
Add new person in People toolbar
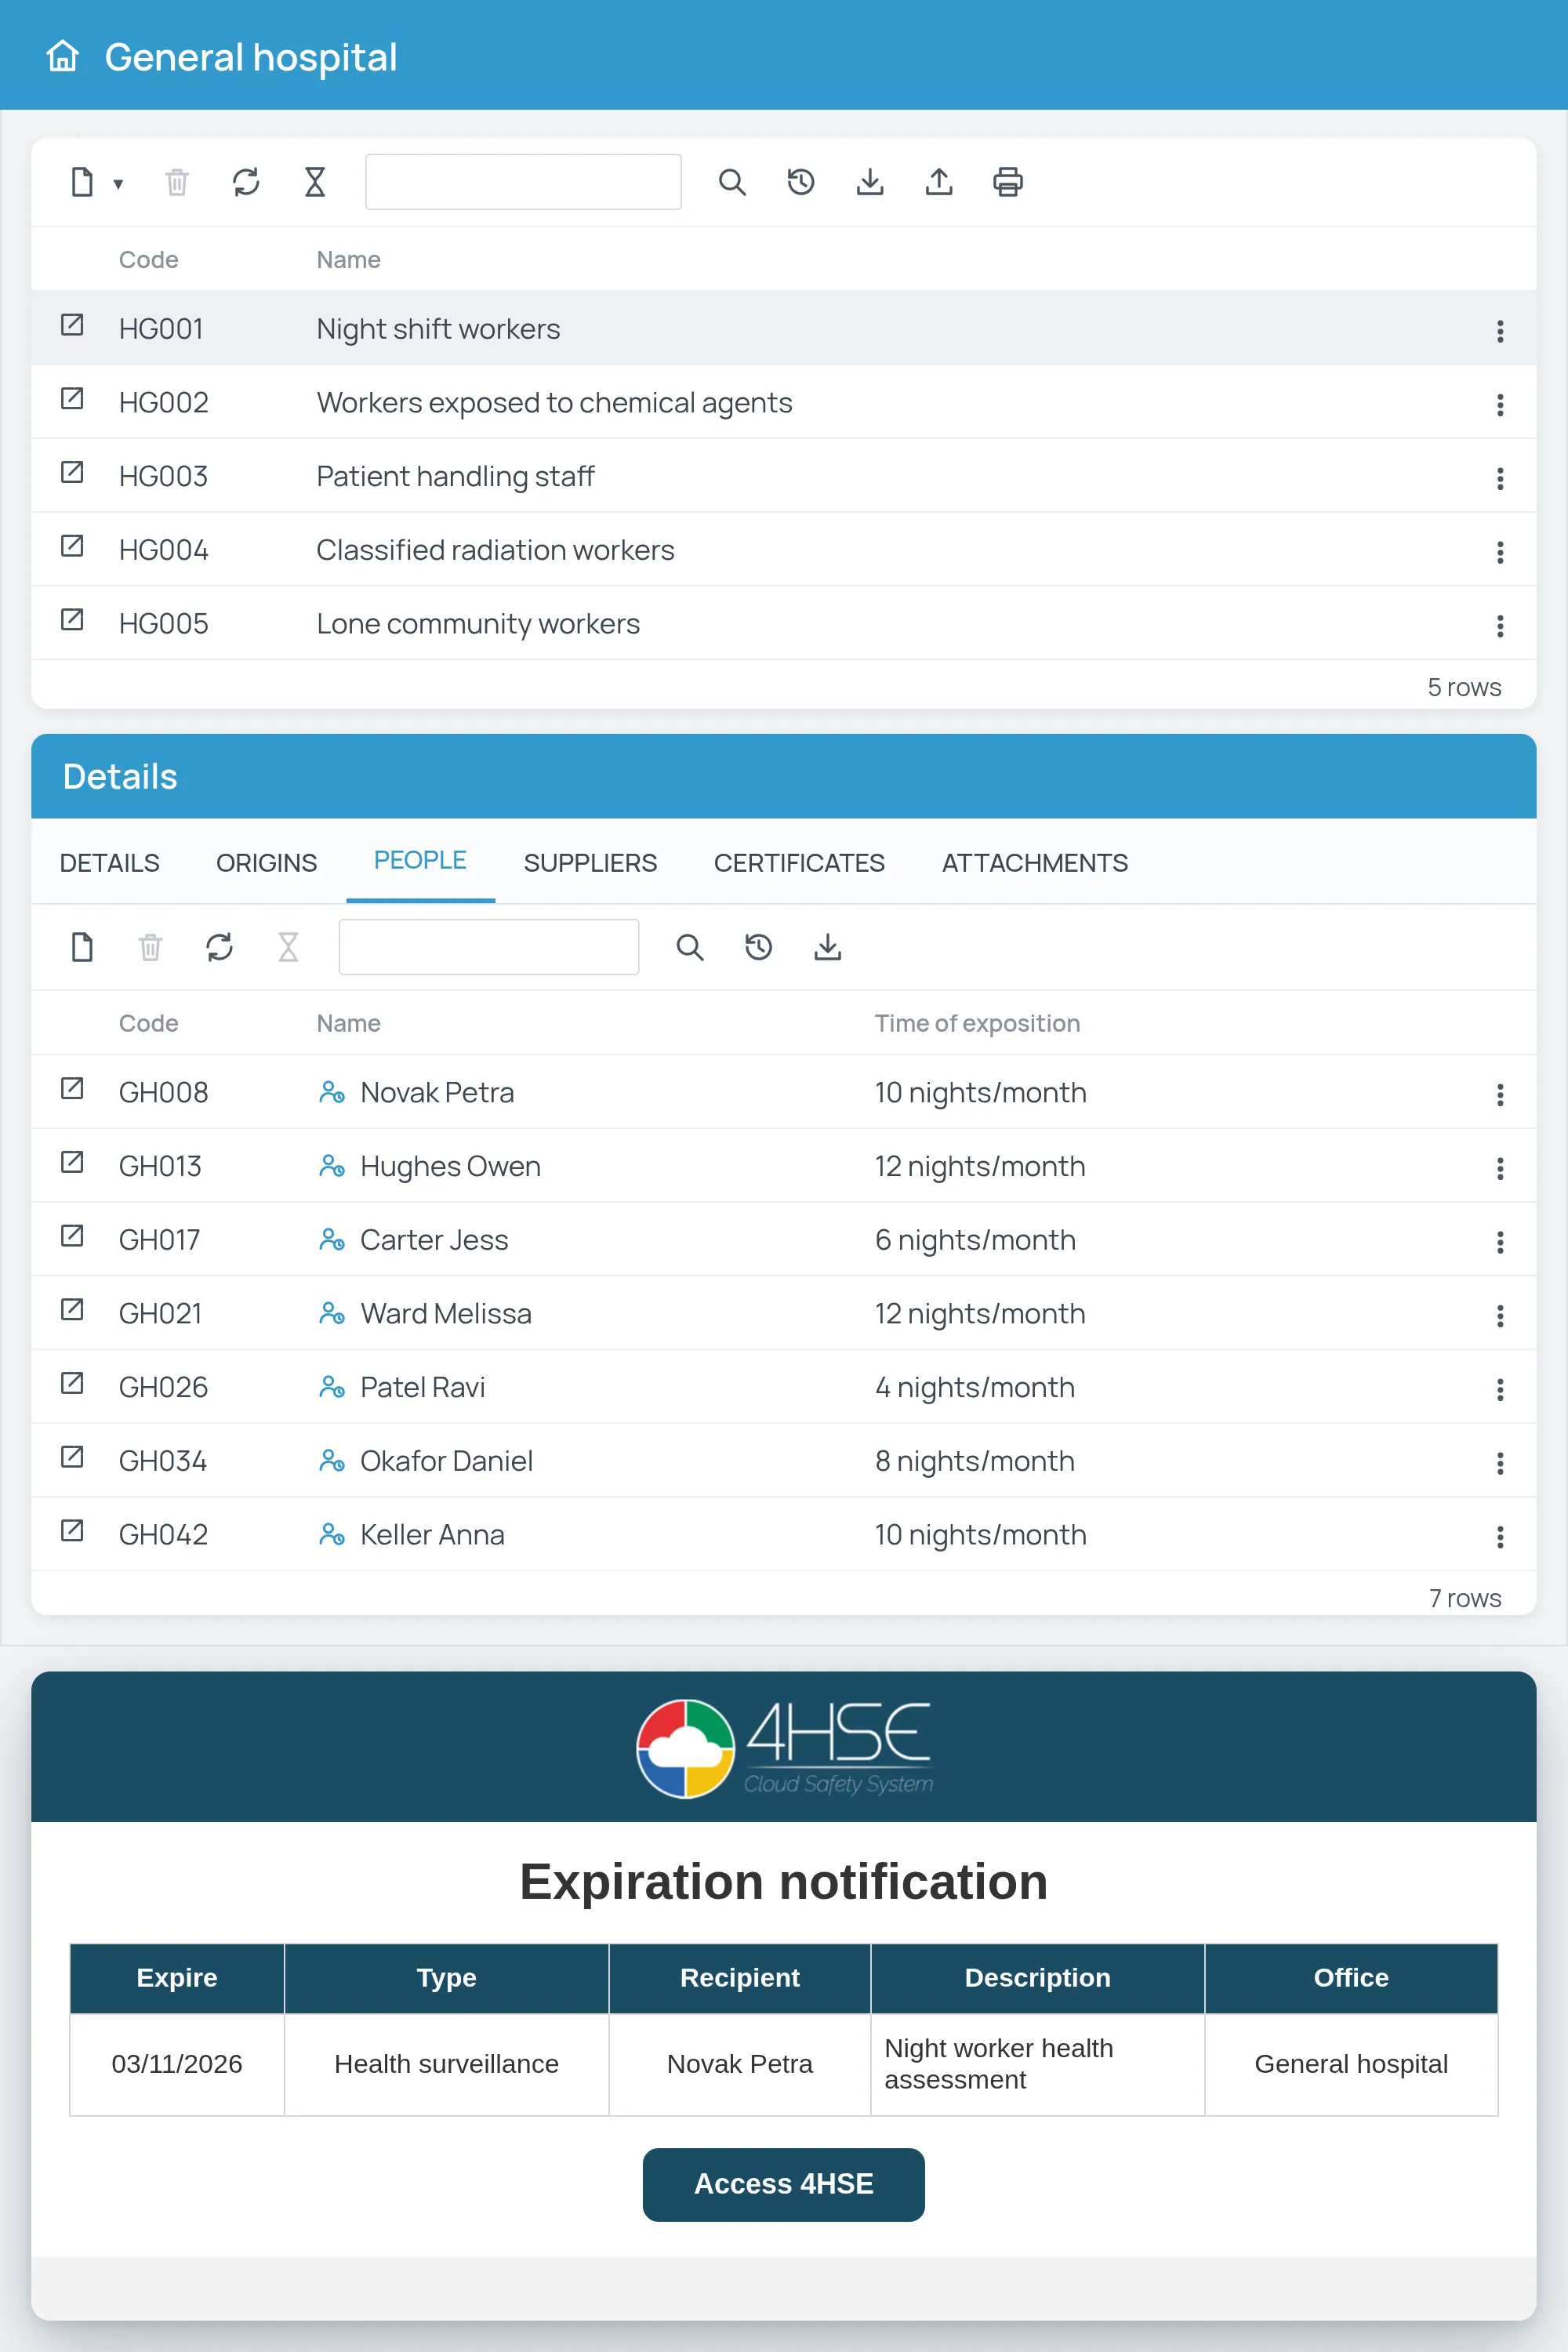(82, 947)
